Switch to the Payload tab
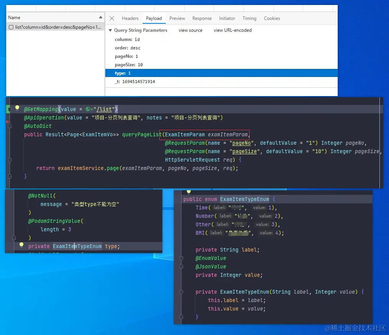389x335 pixels. [154, 18]
